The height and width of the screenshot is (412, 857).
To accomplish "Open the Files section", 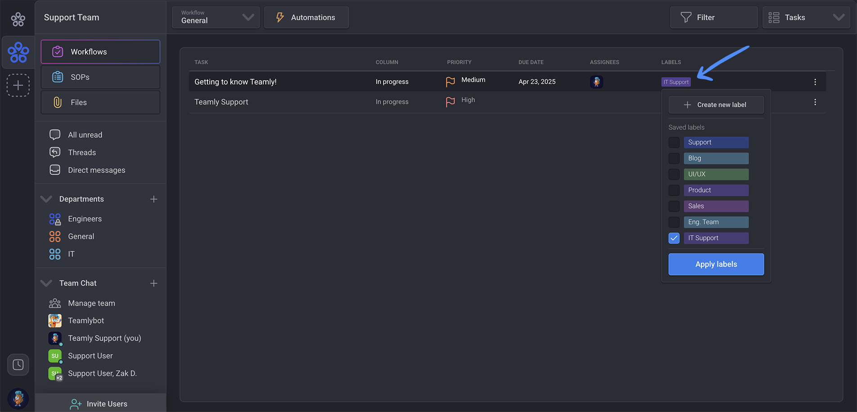I will [x=100, y=102].
